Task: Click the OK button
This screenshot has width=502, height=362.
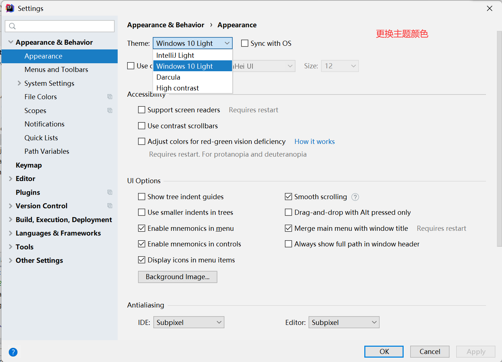Action: point(384,351)
